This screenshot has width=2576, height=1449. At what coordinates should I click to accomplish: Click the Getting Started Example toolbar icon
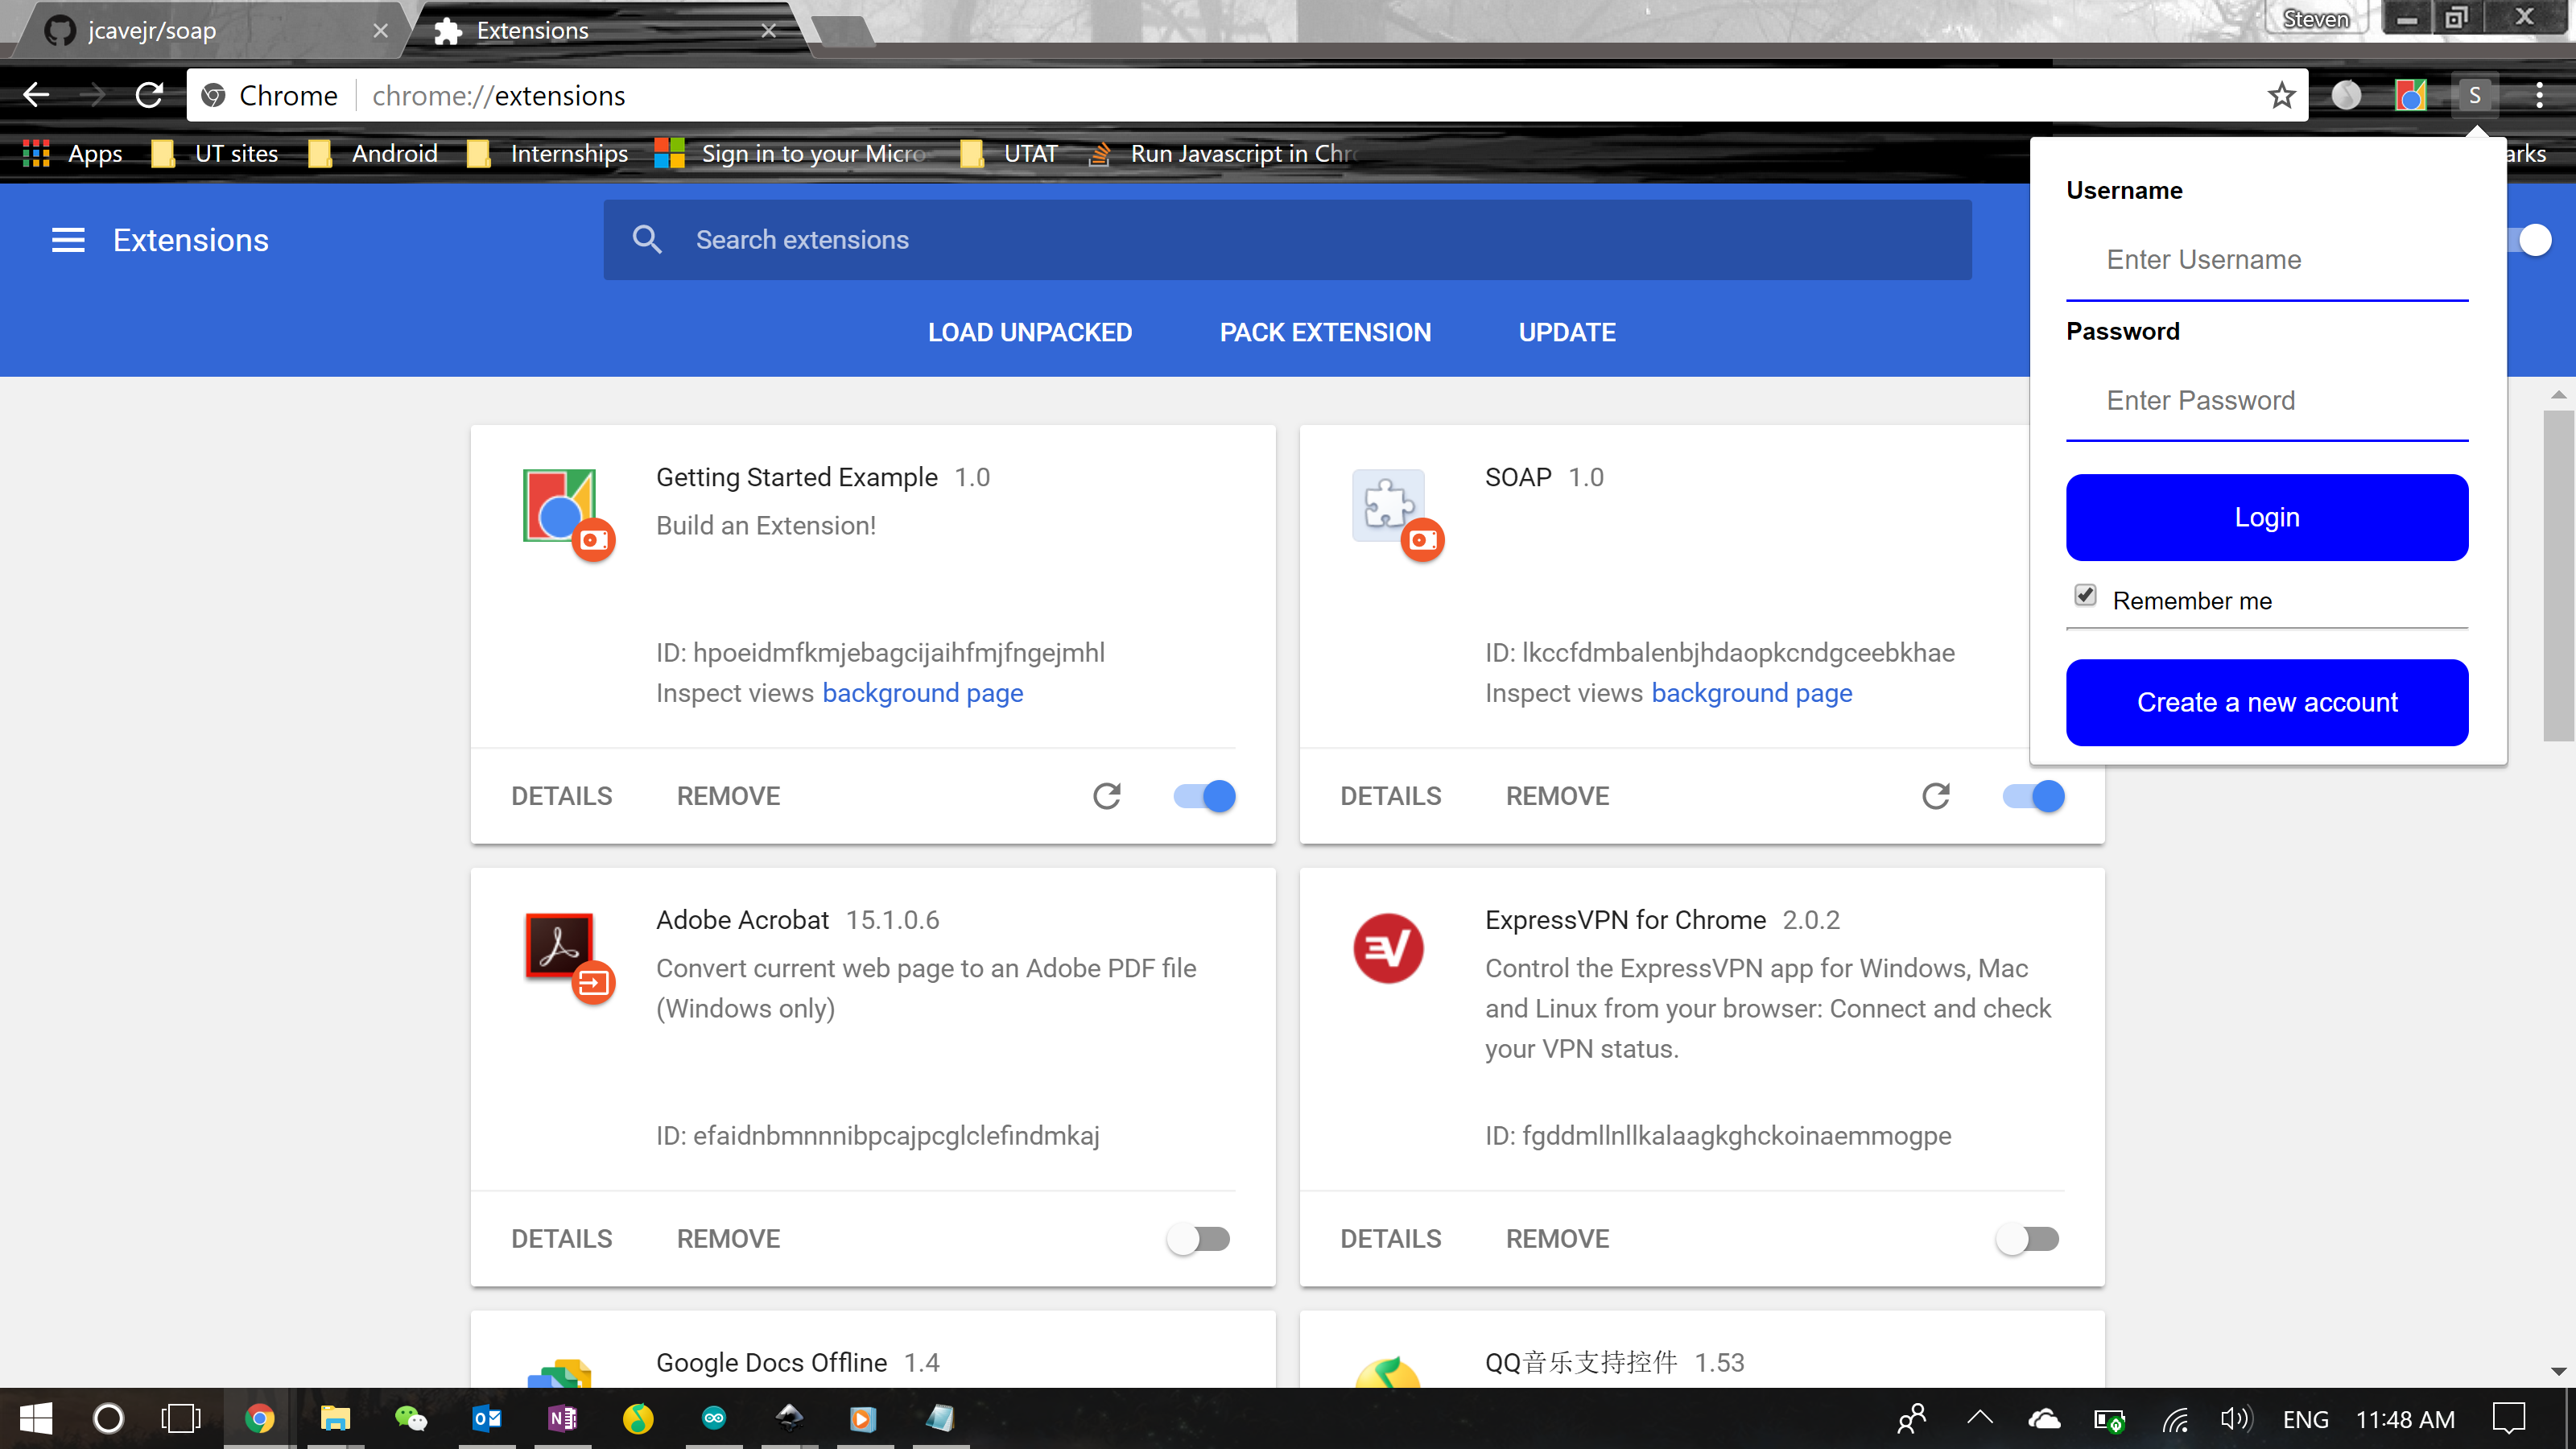pyautogui.click(x=2410, y=96)
